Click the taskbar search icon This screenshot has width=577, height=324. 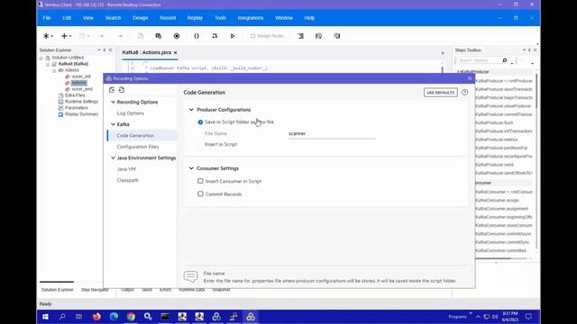62,317
